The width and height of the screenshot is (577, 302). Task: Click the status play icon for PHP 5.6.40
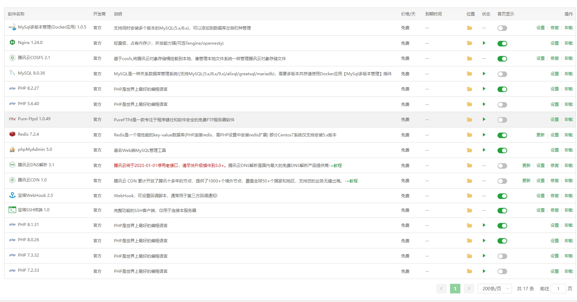tap(484, 104)
